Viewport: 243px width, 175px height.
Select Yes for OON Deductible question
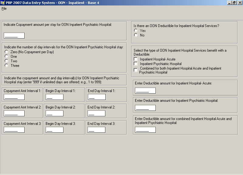click(x=136, y=30)
